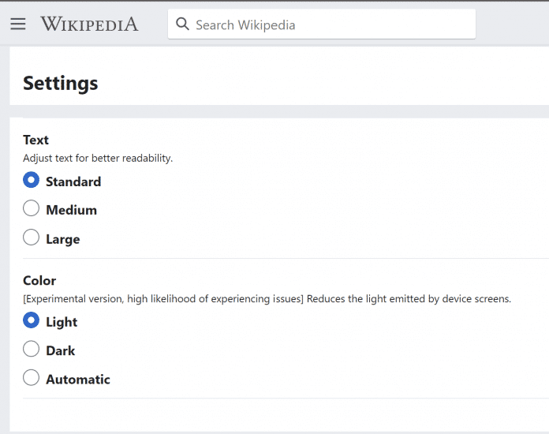This screenshot has width=549, height=434.
Task: Open the hamburger main menu
Action: [x=18, y=24]
